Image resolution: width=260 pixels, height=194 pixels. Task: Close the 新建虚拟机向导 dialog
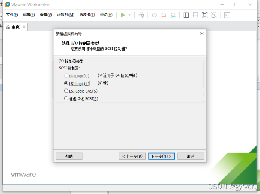[202, 34]
